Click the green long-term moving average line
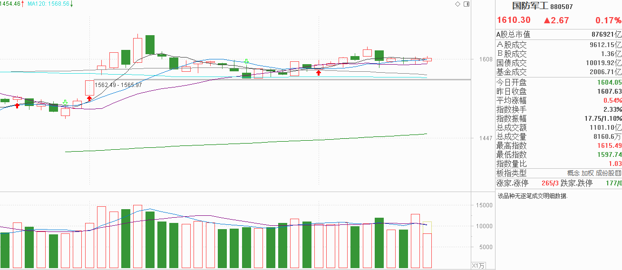The width and height of the screenshot is (622, 270). coord(246,143)
